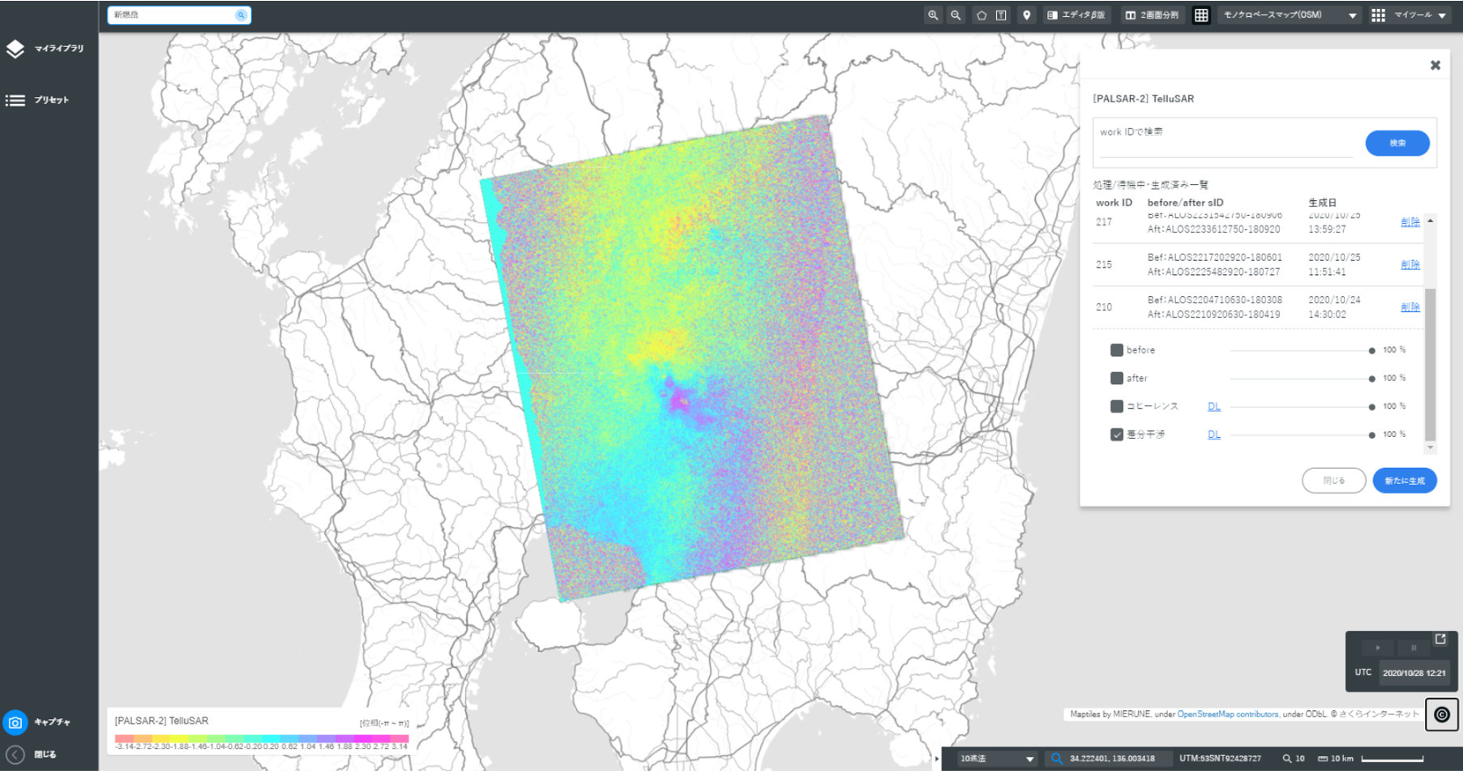Click the coordinate search magnifier icon
Screen dimensions: 1463x771
[1056, 759]
